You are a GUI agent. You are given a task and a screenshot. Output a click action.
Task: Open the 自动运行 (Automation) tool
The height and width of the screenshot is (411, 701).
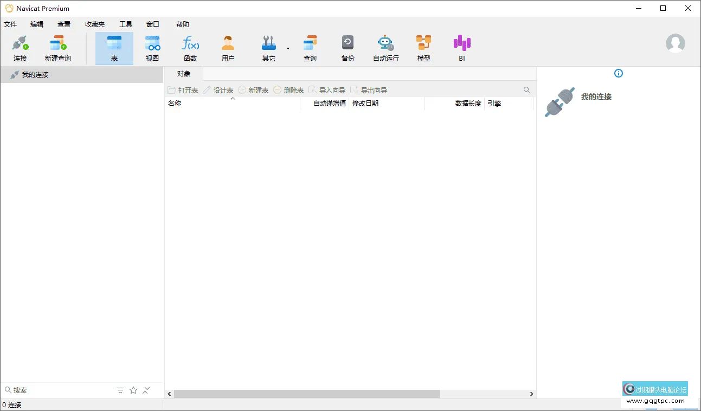click(385, 48)
